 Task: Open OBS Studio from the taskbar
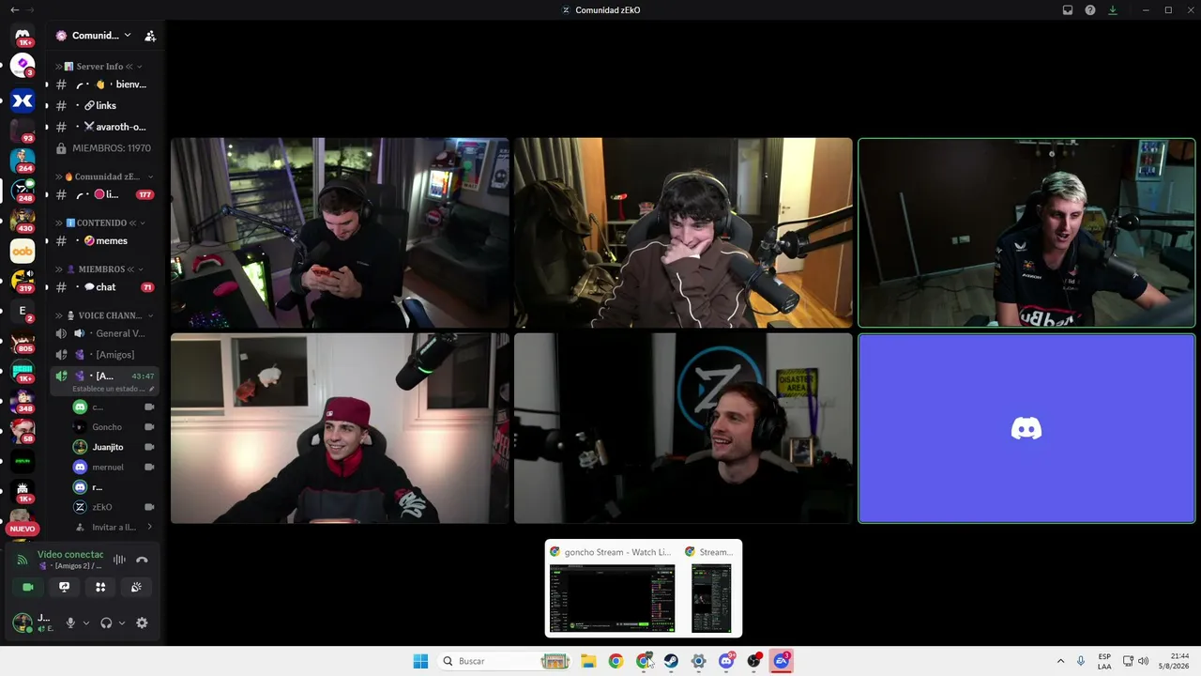[753, 661]
